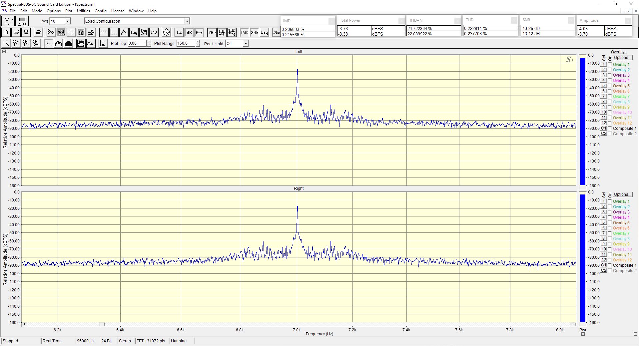The image size is (639, 346).
Task: Toggle the Pwr total power utility
Action: tap(199, 32)
